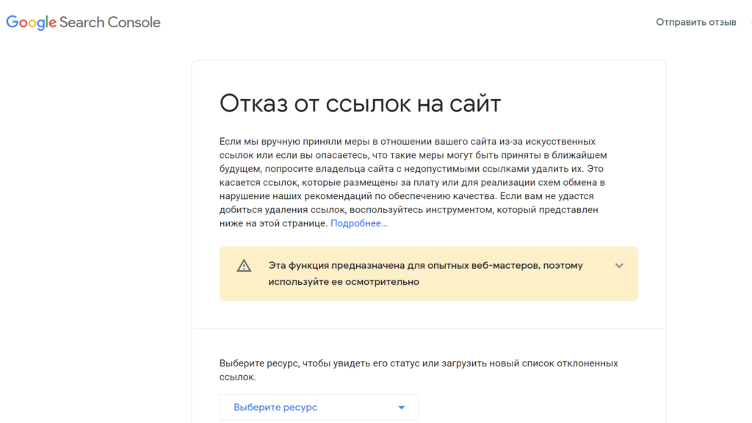Follow the "Подробнее…" link
752x423 pixels.
pos(358,223)
